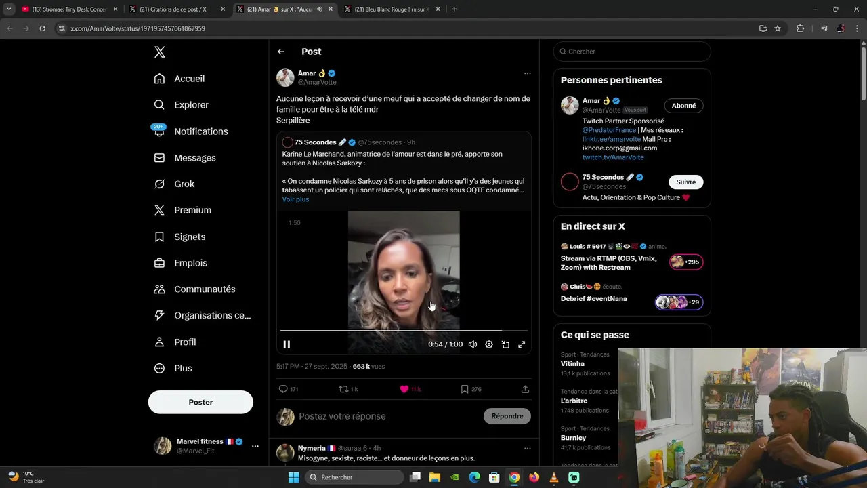Viewport: 867px width, 488px height.
Task: Open Chrome from the taskbar
Action: click(x=514, y=477)
